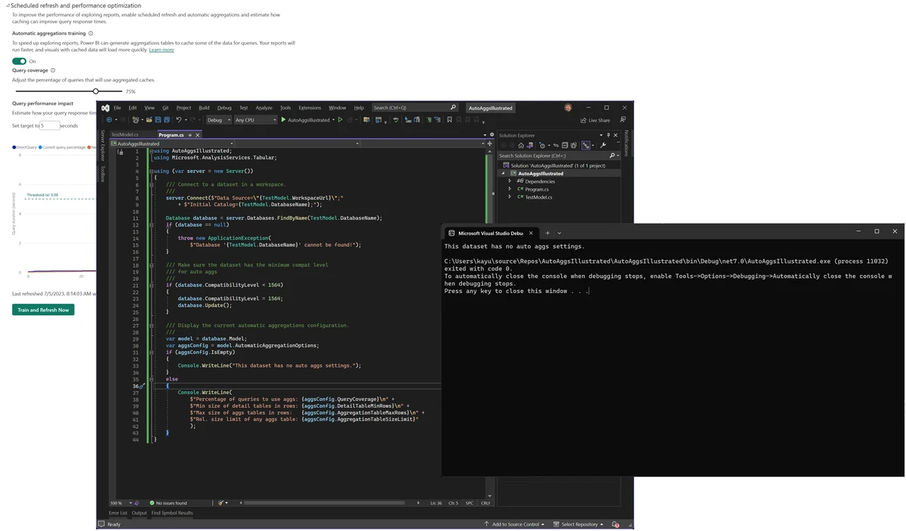The height and width of the screenshot is (531, 906).
Task: Pin the Solution Explorer panel
Action: pyautogui.click(x=609, y=135)
